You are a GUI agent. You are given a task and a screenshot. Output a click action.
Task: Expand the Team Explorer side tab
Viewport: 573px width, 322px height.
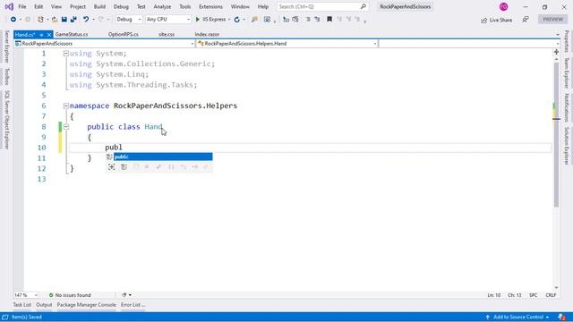coord(567,72)
